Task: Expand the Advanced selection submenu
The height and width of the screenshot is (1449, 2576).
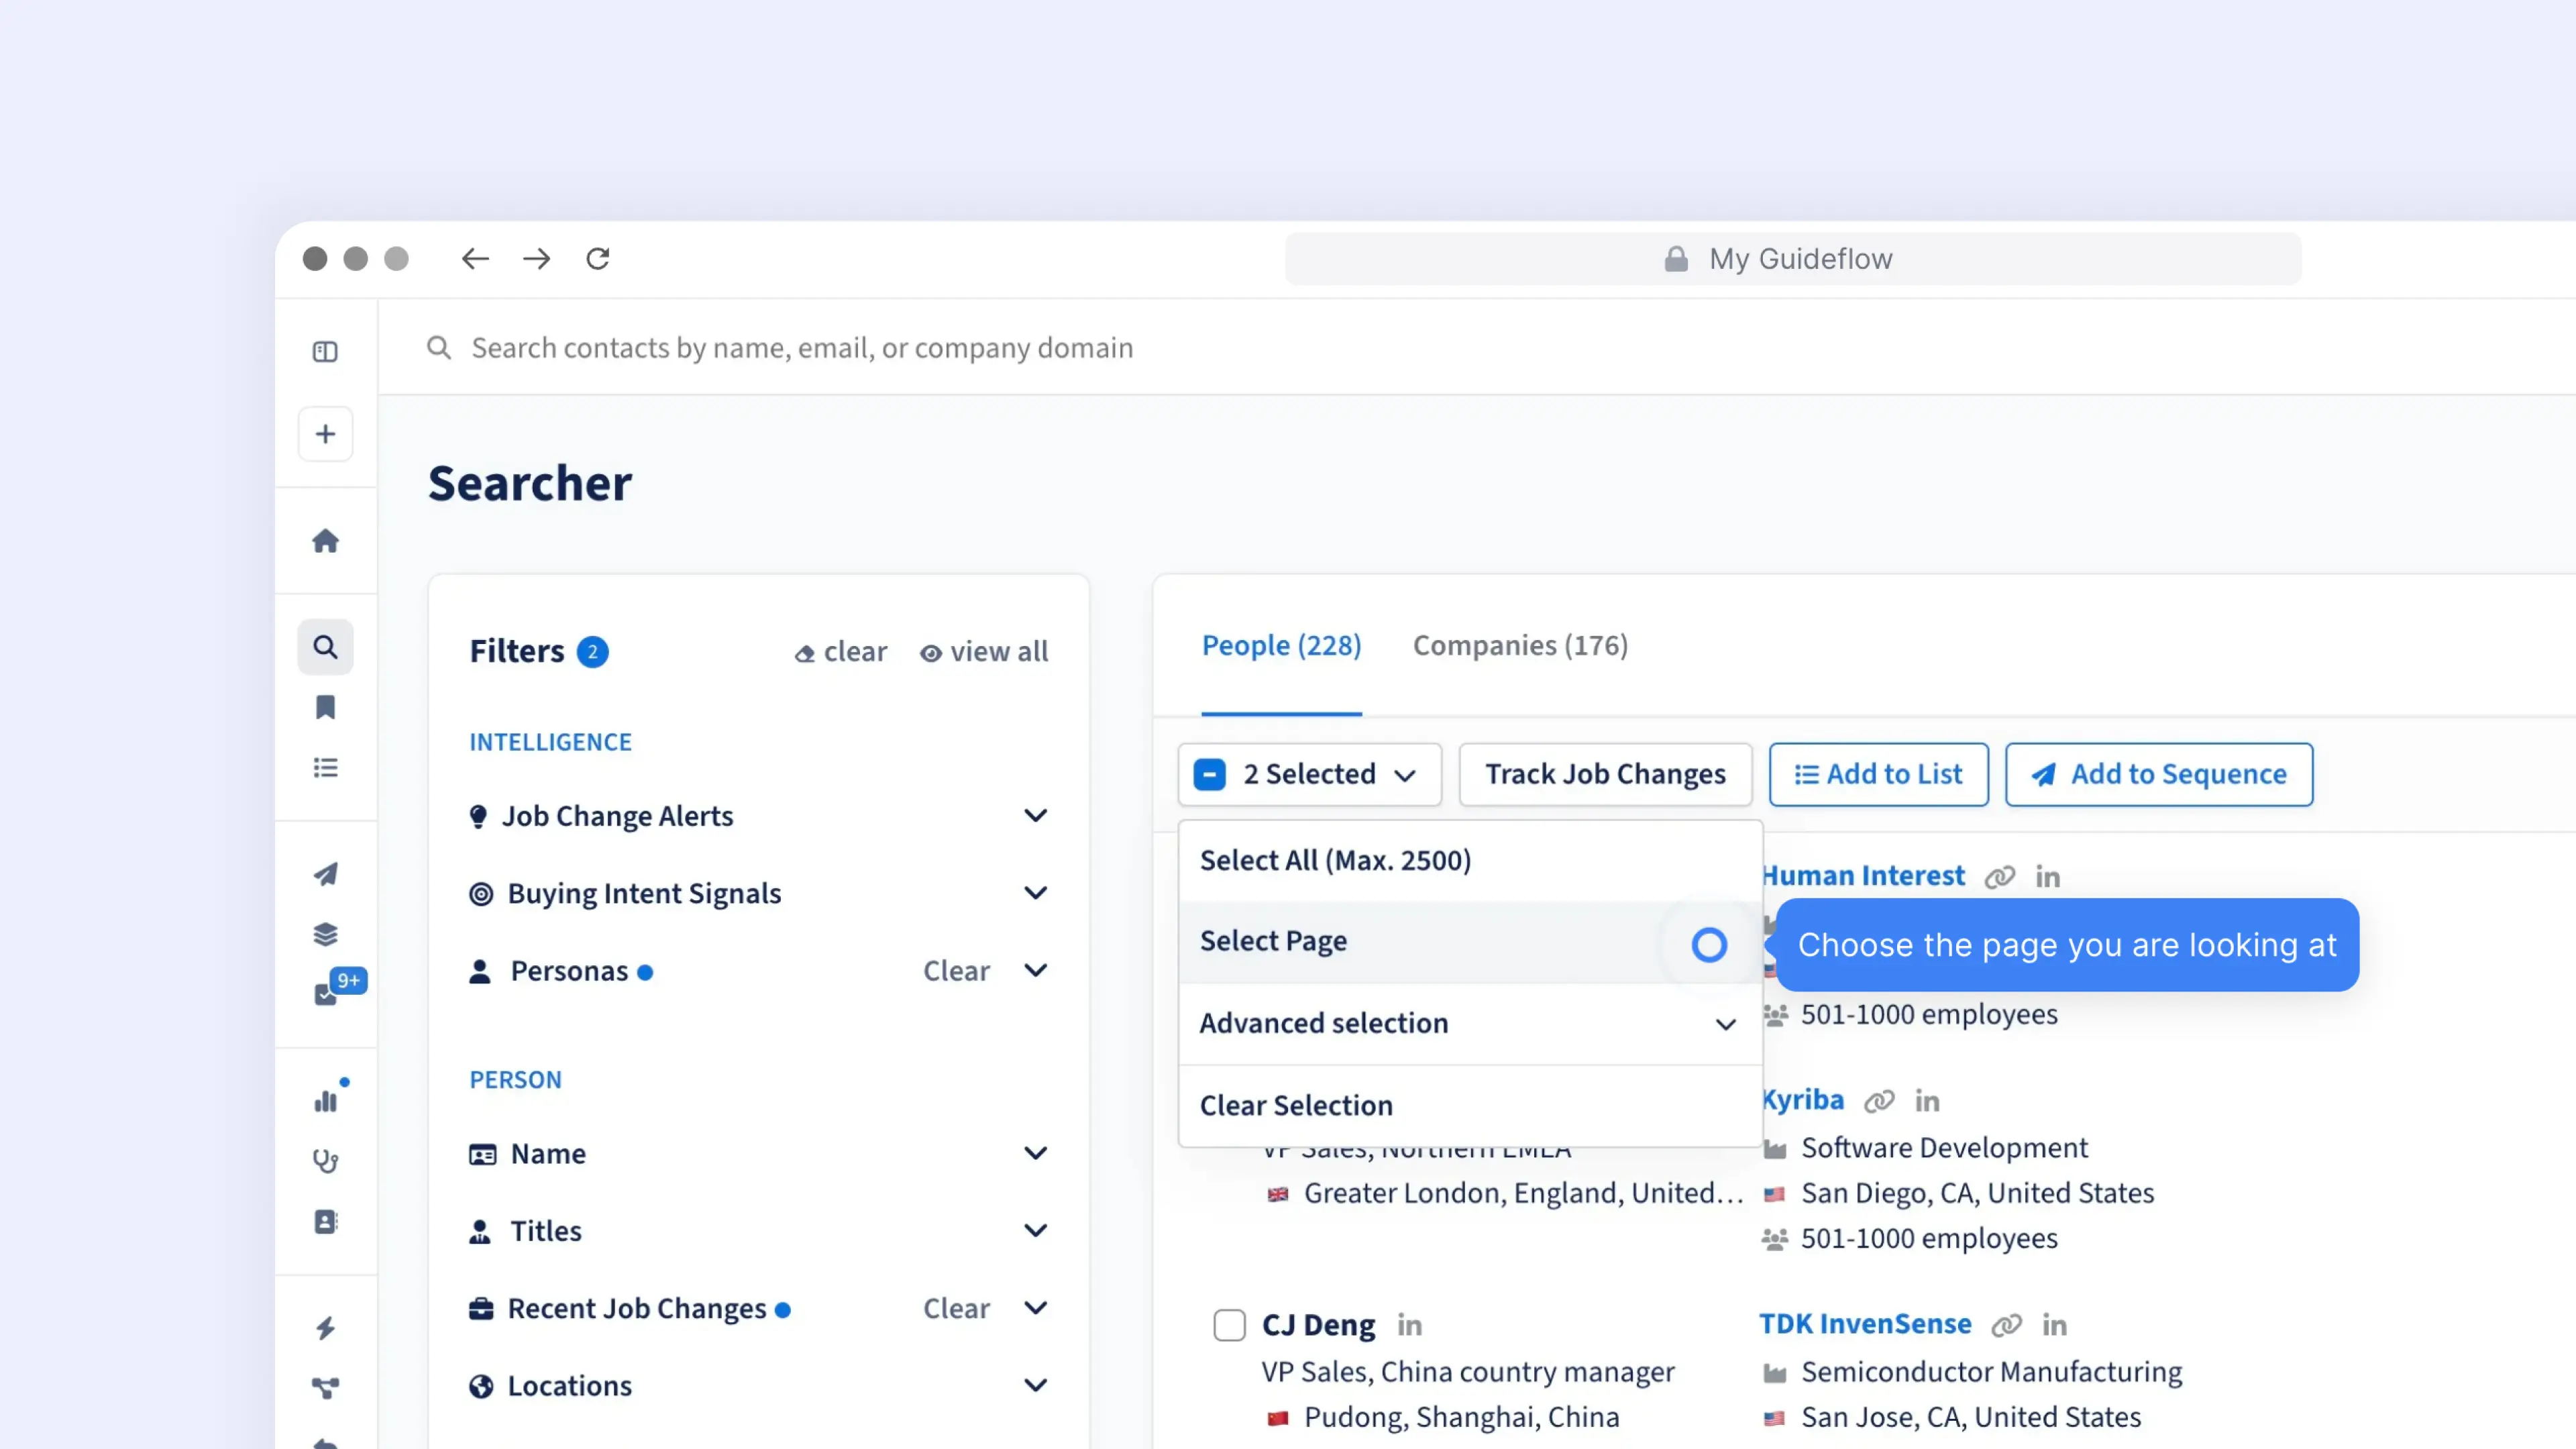Action: (x=1725, y=1024)
